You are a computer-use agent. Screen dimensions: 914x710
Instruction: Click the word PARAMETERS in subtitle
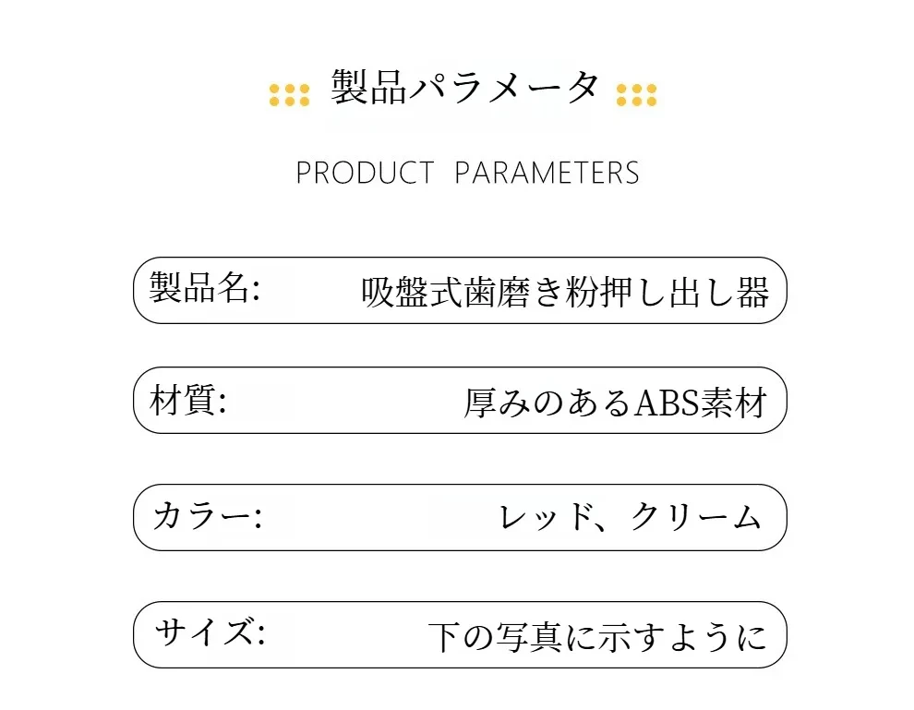click(x=547, y=173)
